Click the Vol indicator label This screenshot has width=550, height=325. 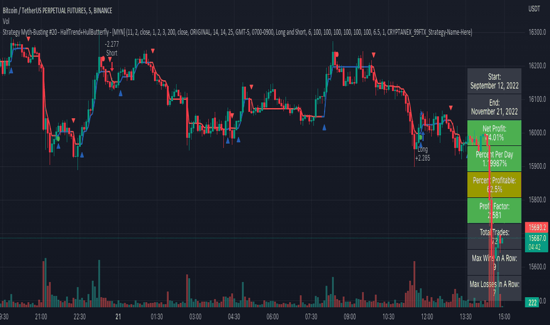point(6,21)
